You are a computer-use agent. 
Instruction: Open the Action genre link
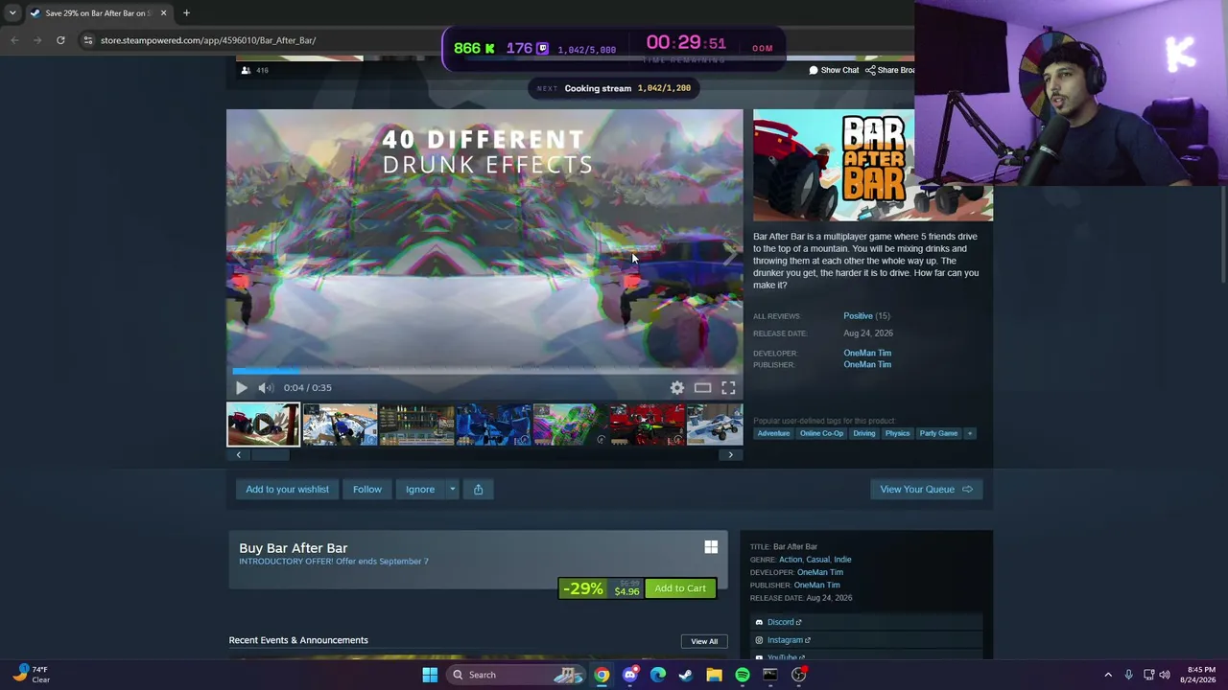pos(791,560)
